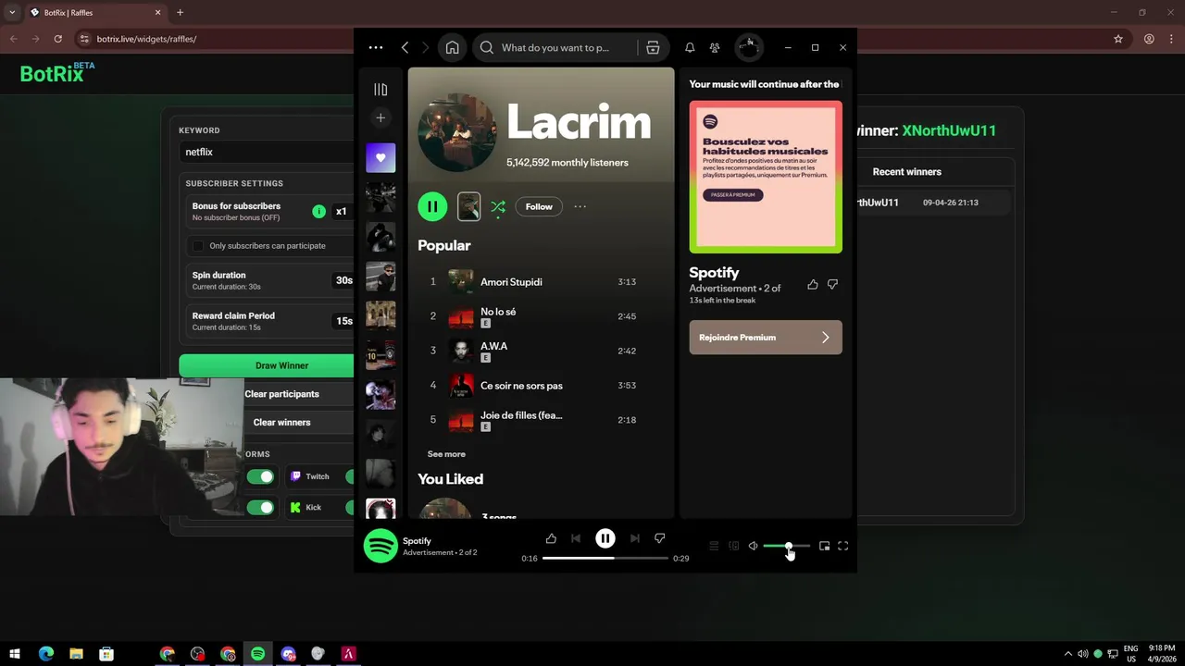Viewport: 1185px width, 666px height.
Task: Open Spotify notifications bell
Action: [690, 47]
